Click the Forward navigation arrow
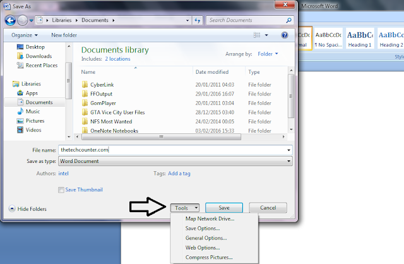Image resolution: width=404 pixels, height=264 pixels. click(x=23, y=20)
